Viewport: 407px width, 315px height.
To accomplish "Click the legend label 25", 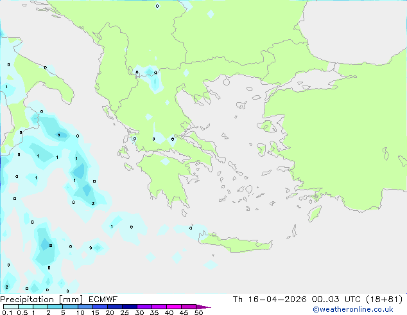I will [125, 312].
